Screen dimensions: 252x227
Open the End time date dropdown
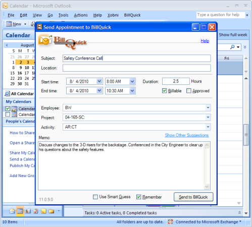tap(99, 91)
